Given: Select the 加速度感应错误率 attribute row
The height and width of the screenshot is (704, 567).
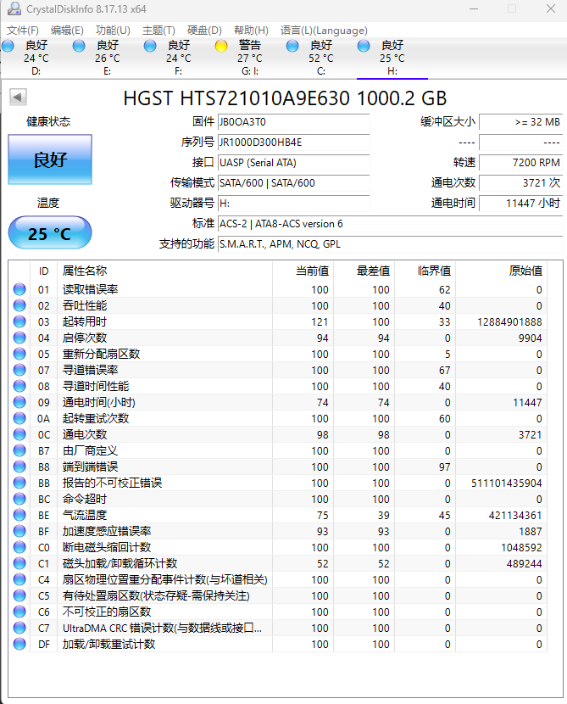Looking at the screenshot, I should click(x=278, y=531).
